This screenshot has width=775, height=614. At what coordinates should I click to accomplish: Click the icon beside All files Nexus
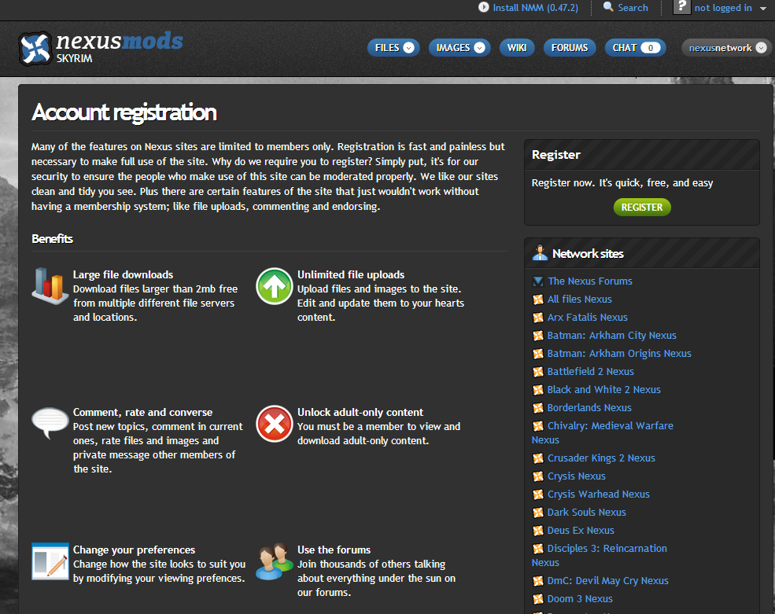[537, 300]
